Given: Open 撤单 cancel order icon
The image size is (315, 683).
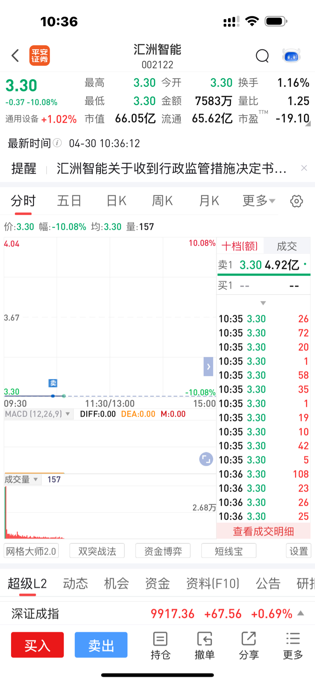Looking at the screenshot, I should pos(204,645).
